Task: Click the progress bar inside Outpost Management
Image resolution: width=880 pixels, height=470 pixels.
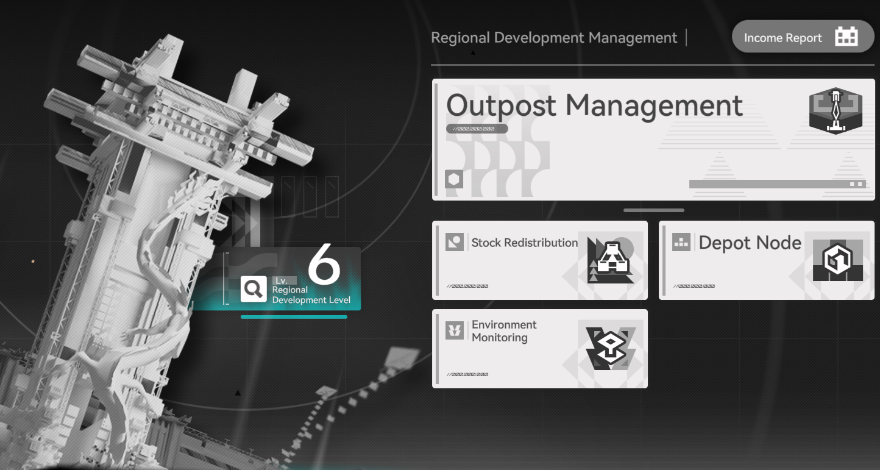Action: pyautogui.click(x=778, y=184)
